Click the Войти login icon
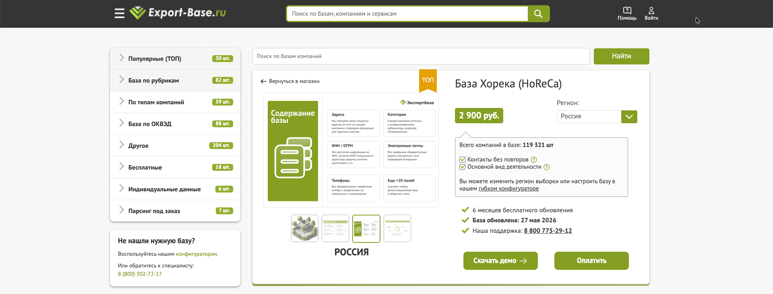This screenshot has width=773, height=294. [651, 13]
